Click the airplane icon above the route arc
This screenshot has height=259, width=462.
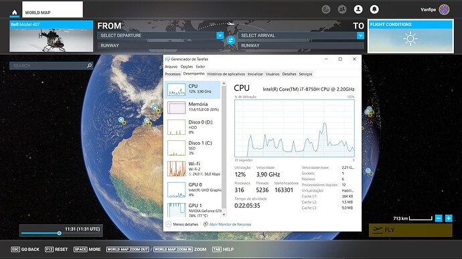(x=231, y=23)
